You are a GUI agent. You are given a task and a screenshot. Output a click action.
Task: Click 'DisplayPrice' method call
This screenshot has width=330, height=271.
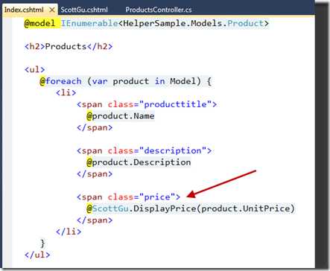165,208
